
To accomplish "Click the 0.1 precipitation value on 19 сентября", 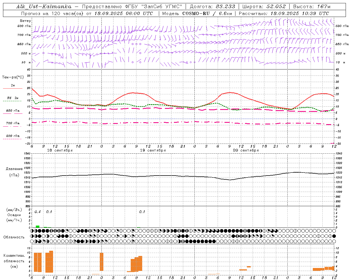I will [142, 212].
